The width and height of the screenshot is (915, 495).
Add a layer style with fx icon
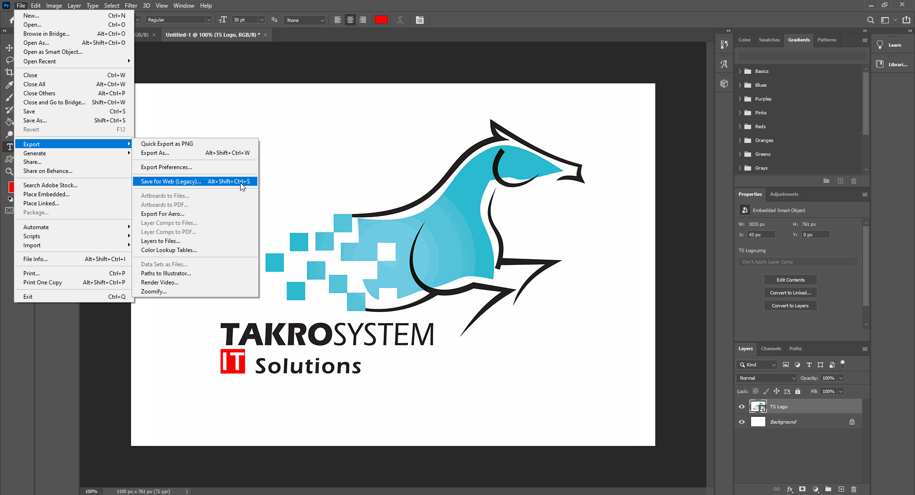pos(790,489)
